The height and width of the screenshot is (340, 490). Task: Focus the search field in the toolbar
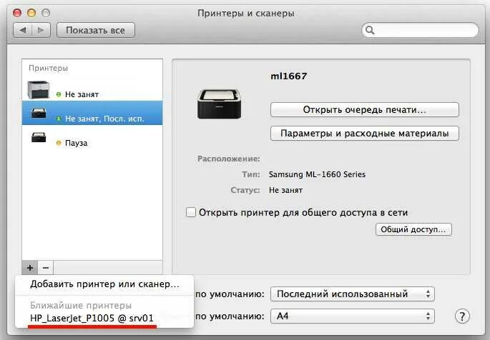420,30
